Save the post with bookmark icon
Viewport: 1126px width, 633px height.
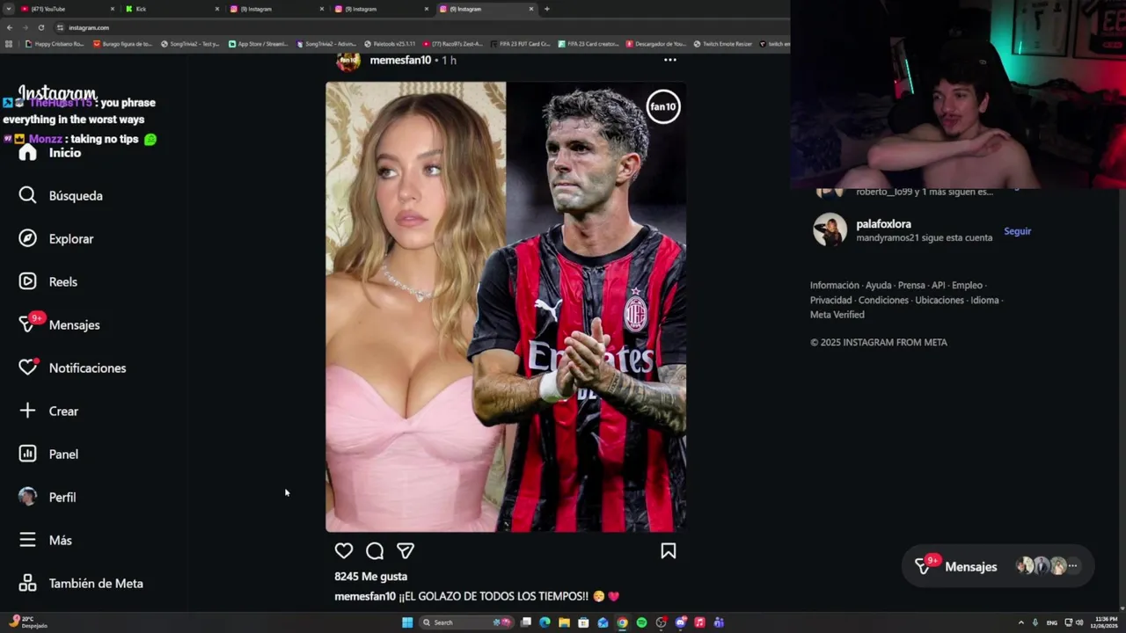(x=669, y=551)
